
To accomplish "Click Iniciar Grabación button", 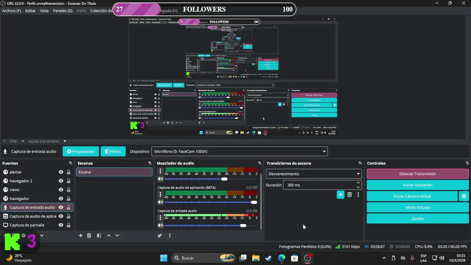I will (x=417, y=185).
